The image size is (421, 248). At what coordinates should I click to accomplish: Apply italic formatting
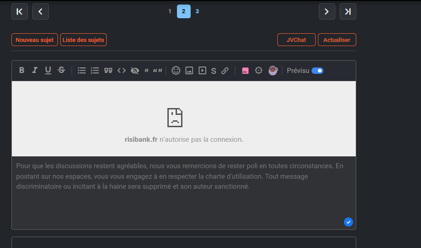pos(35,70)
